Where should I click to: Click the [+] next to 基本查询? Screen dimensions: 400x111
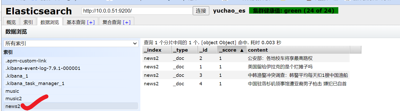(91, 22)
